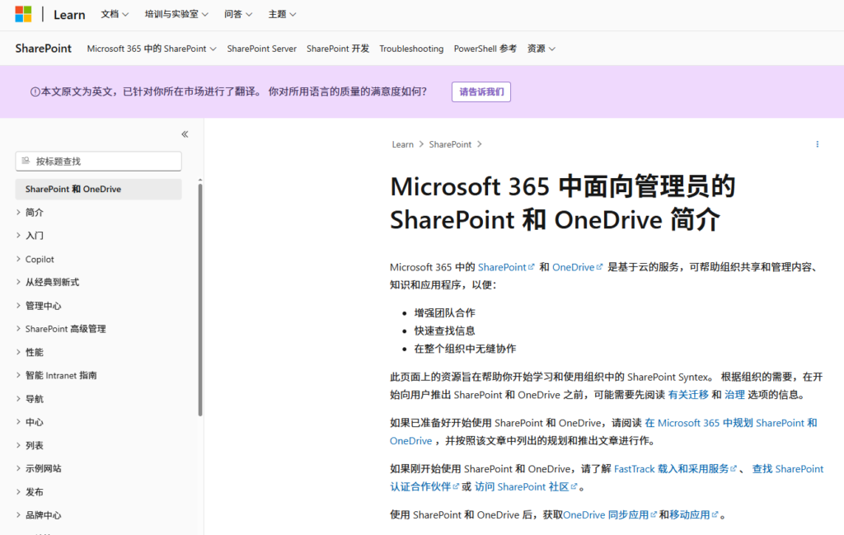Screen dimensions: 844x535
Task: Open 访问 SharePoint 社区 link
Action: click(526, 486)
